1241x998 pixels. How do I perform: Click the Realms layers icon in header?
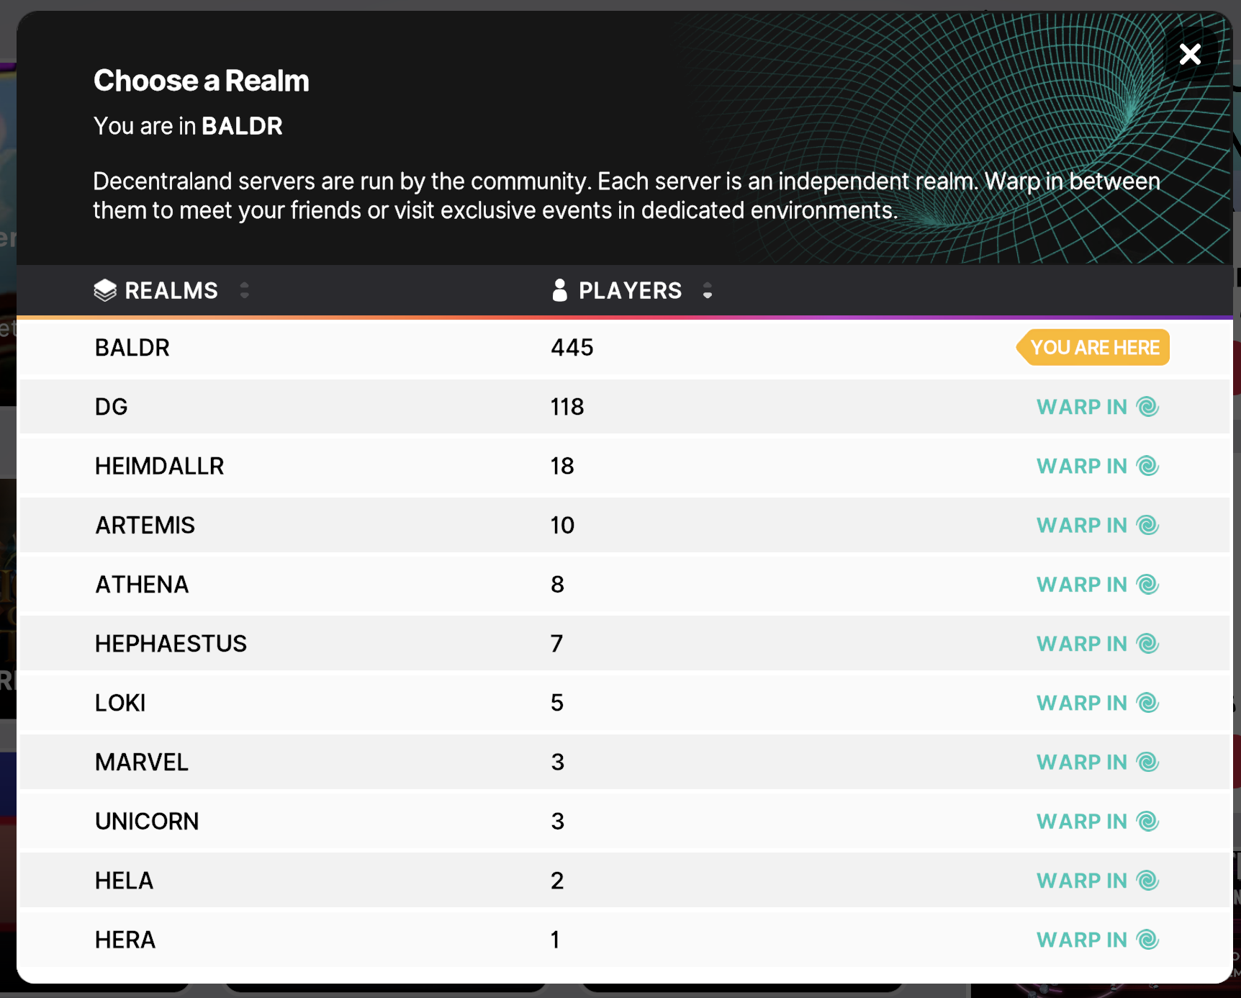(x=105, y=290)
